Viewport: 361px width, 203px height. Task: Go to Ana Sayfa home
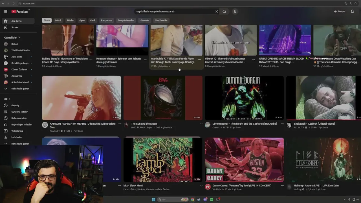tap(18, 21)
